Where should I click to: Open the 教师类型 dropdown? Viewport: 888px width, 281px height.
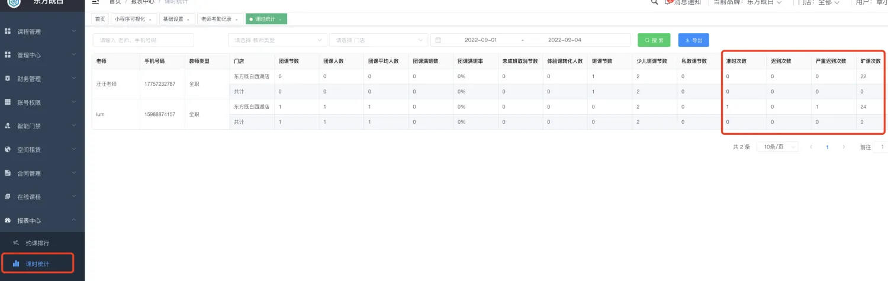point(277,40)
